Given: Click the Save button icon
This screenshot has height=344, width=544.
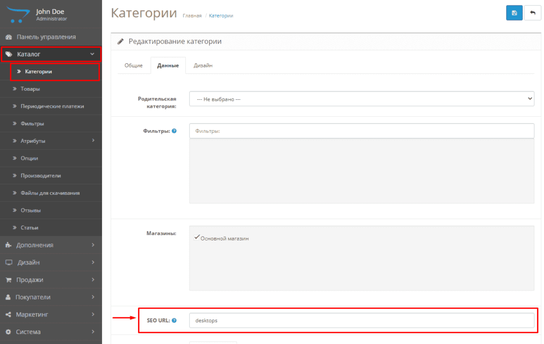Looking at the screenshot, I should click(x=514, y=13).
